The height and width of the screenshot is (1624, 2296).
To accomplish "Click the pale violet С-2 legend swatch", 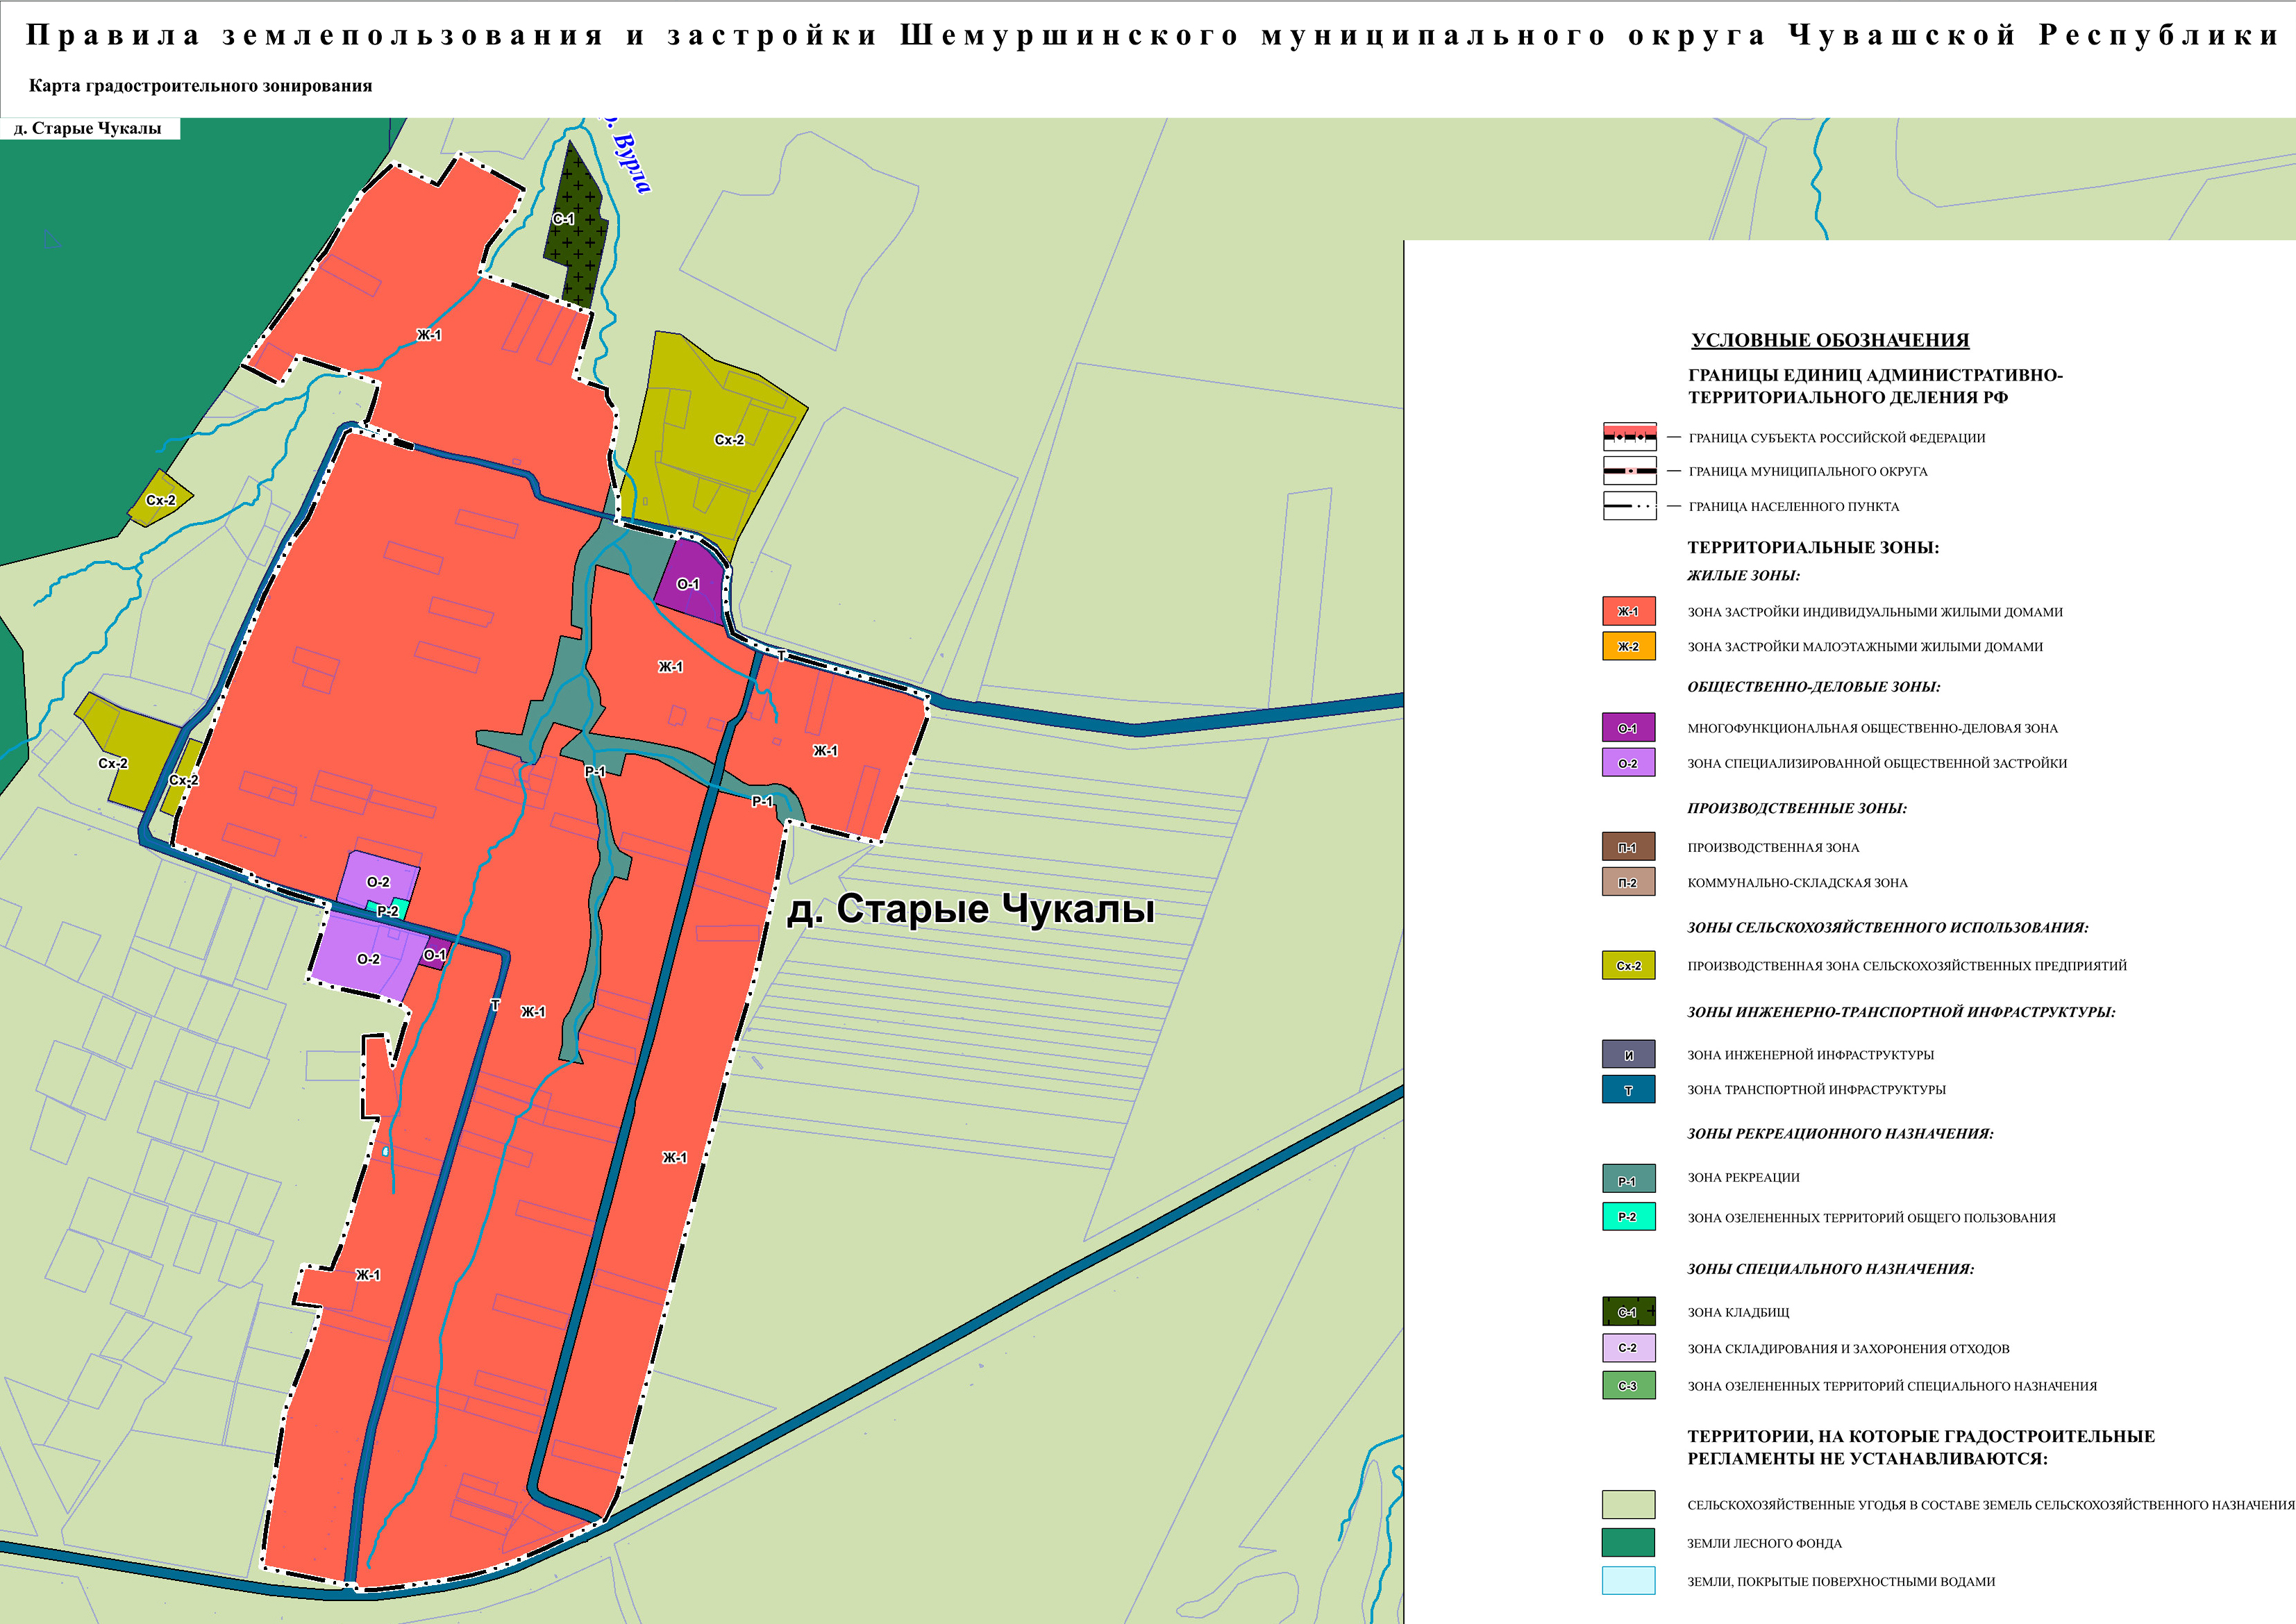I will tap(1628, 1347).
